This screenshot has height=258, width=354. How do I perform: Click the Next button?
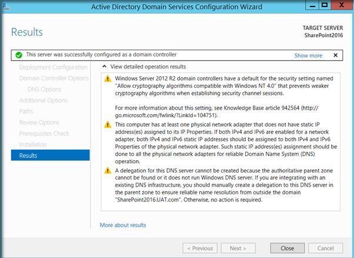pyautogui.click(x=238, y=248)
